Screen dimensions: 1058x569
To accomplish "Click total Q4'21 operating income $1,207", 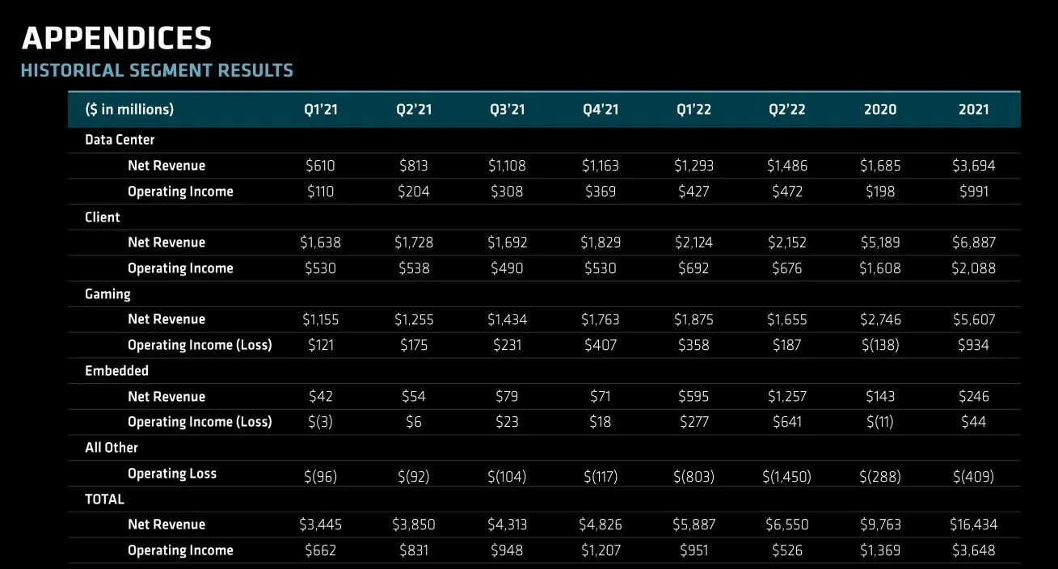I will click(601, 550).
